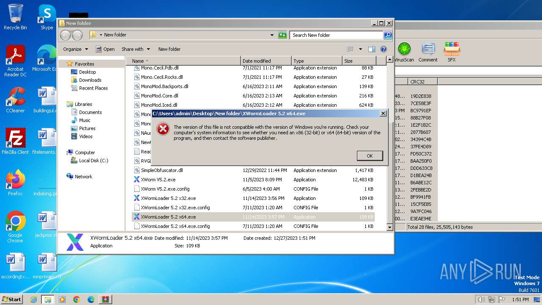This screenshot has width=542, height=305.
Task: Sort files by Name column header
Action: pos(183,61)
